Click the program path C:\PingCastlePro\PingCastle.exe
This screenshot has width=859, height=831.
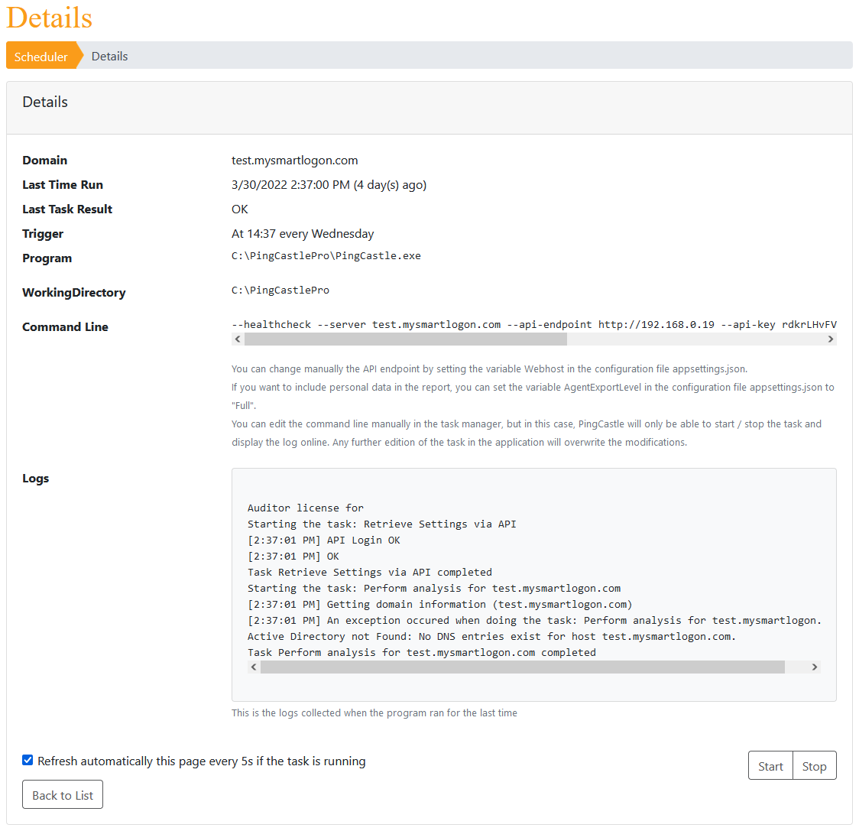(326, 256)
